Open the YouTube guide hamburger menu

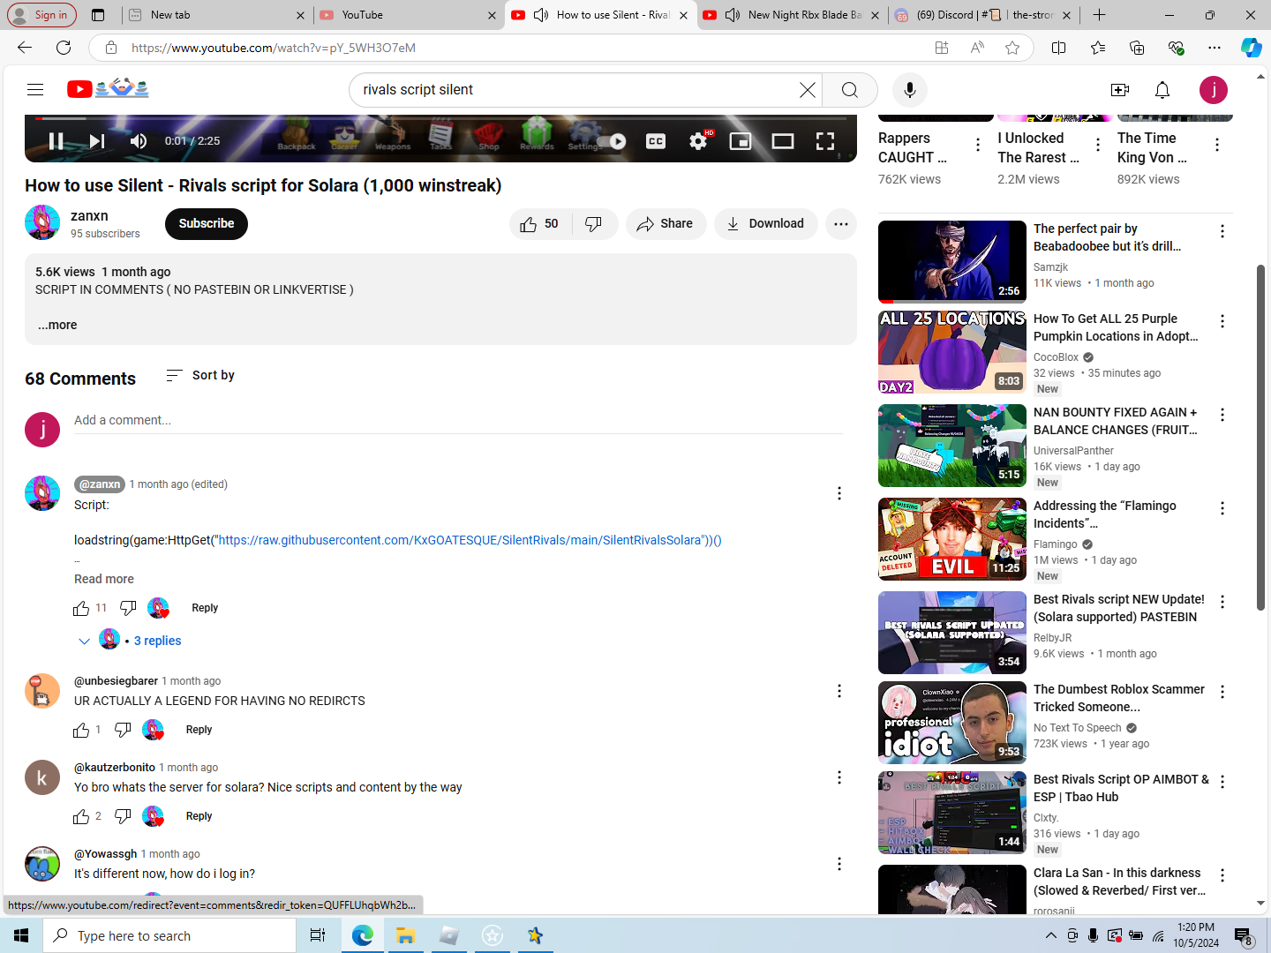click(35, 89)
